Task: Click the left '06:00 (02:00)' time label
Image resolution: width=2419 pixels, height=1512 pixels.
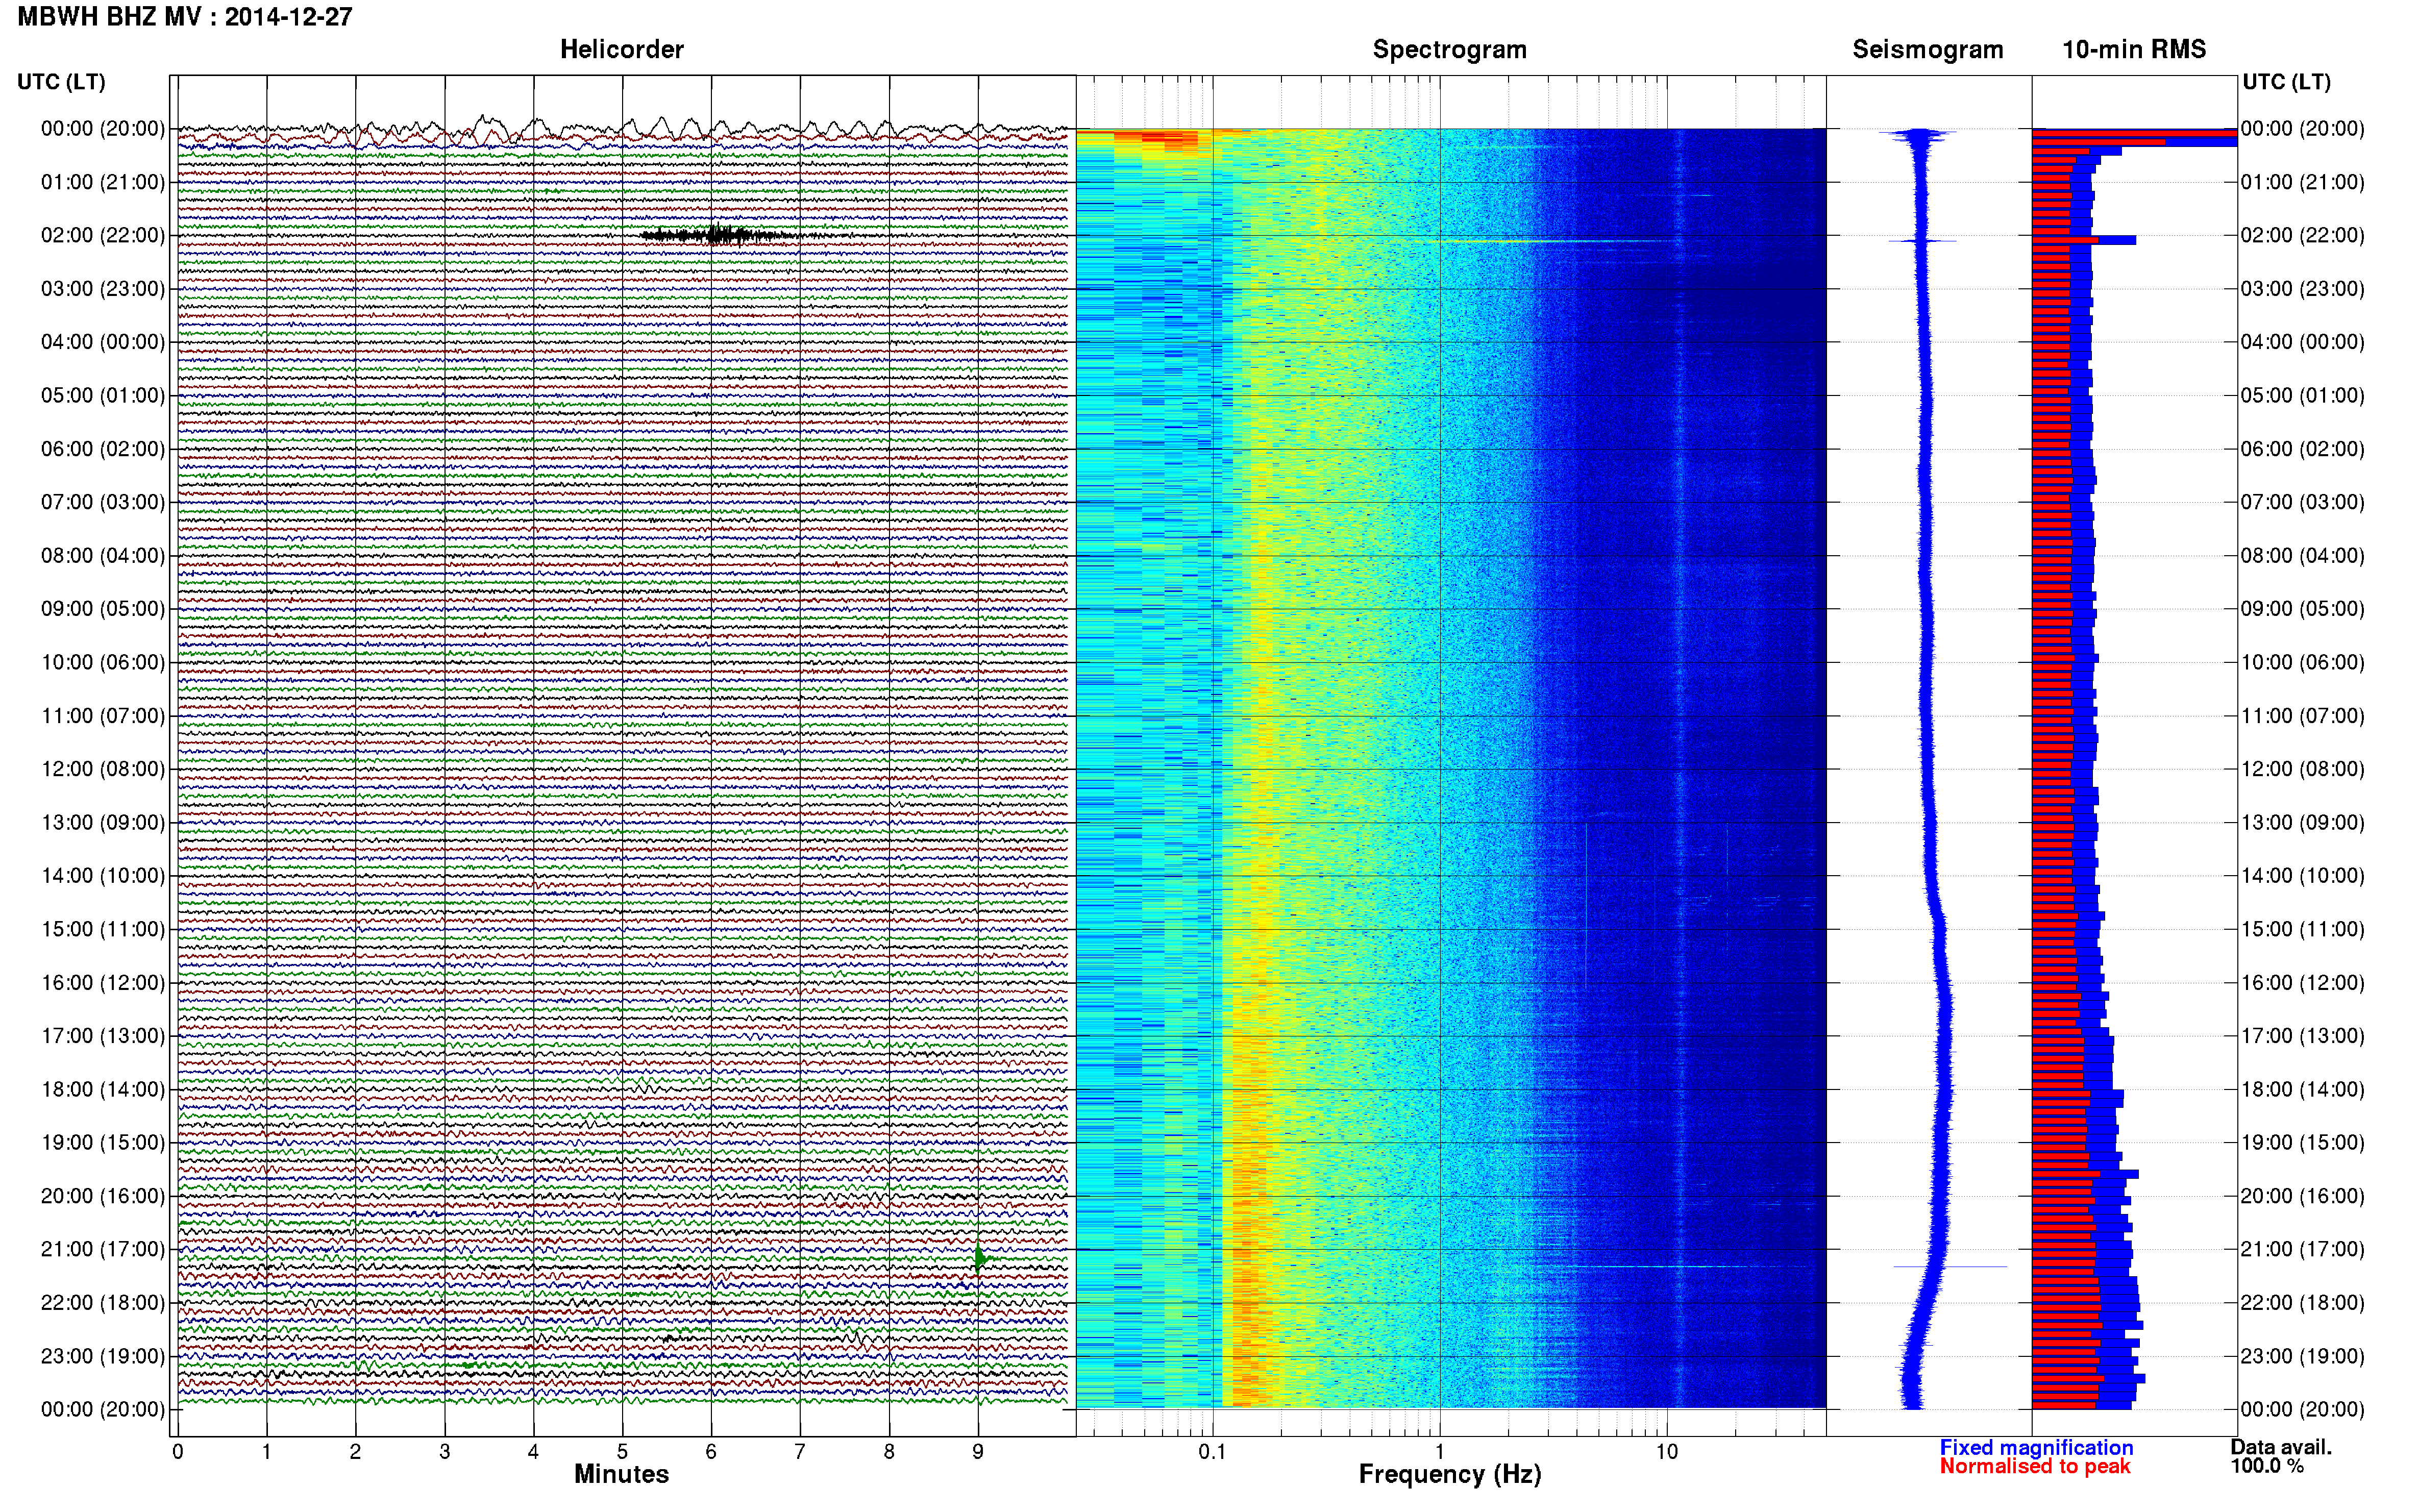Action: [x=102, y=448]
